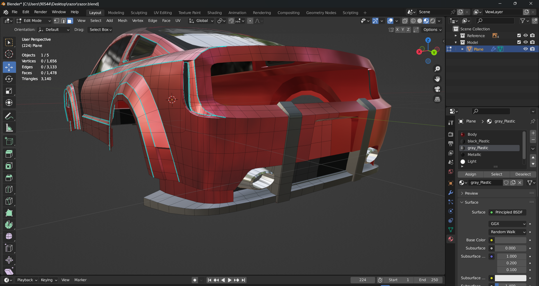
Task: Uncheck the Model collection checkbox
Action: pos(519,42)
